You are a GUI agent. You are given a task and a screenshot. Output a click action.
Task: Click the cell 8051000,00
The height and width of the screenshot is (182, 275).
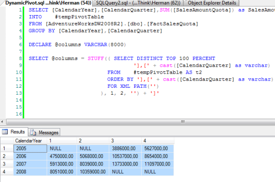[62, 171]
